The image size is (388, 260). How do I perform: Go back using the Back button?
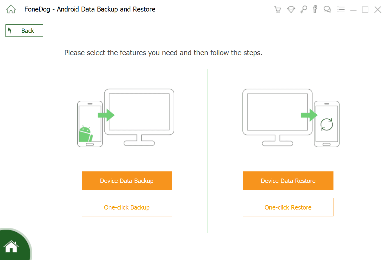click(x=24, y=30)
